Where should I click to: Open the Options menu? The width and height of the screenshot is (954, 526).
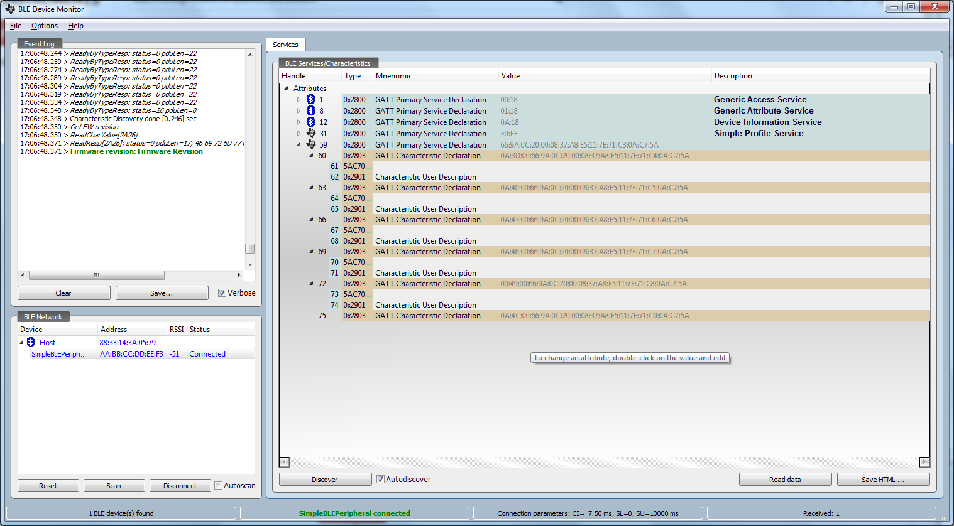point(45,26)
